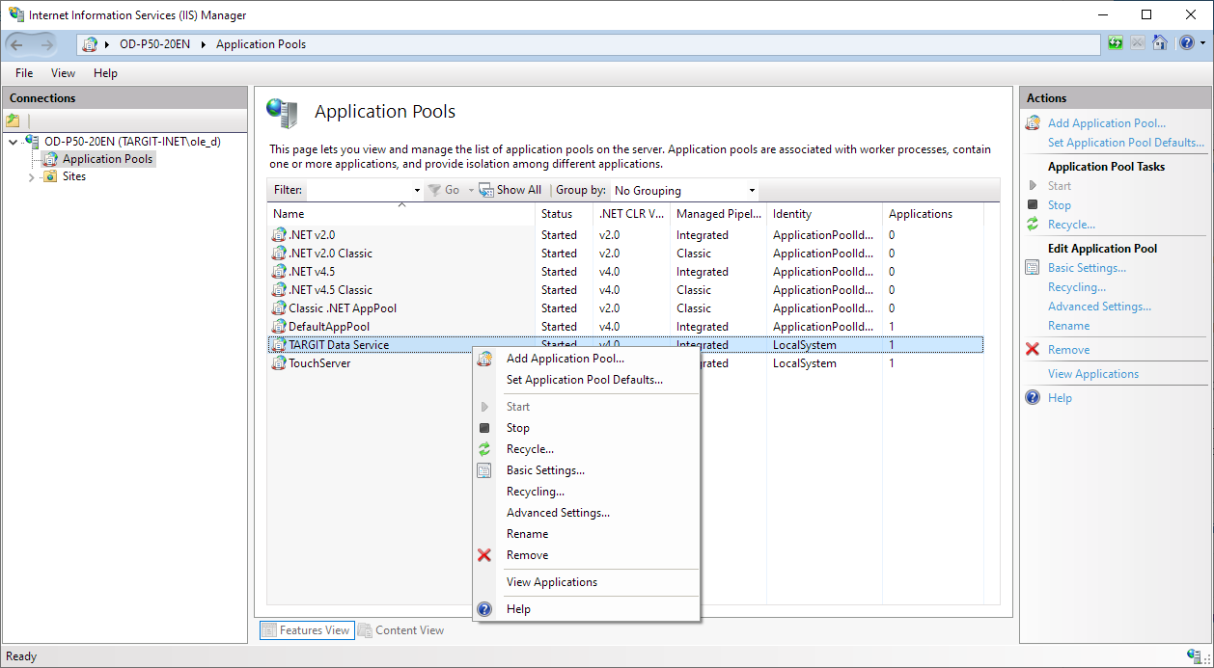Open the breadcrumb arrow before OD-P50-20EN

coord(107,44)
